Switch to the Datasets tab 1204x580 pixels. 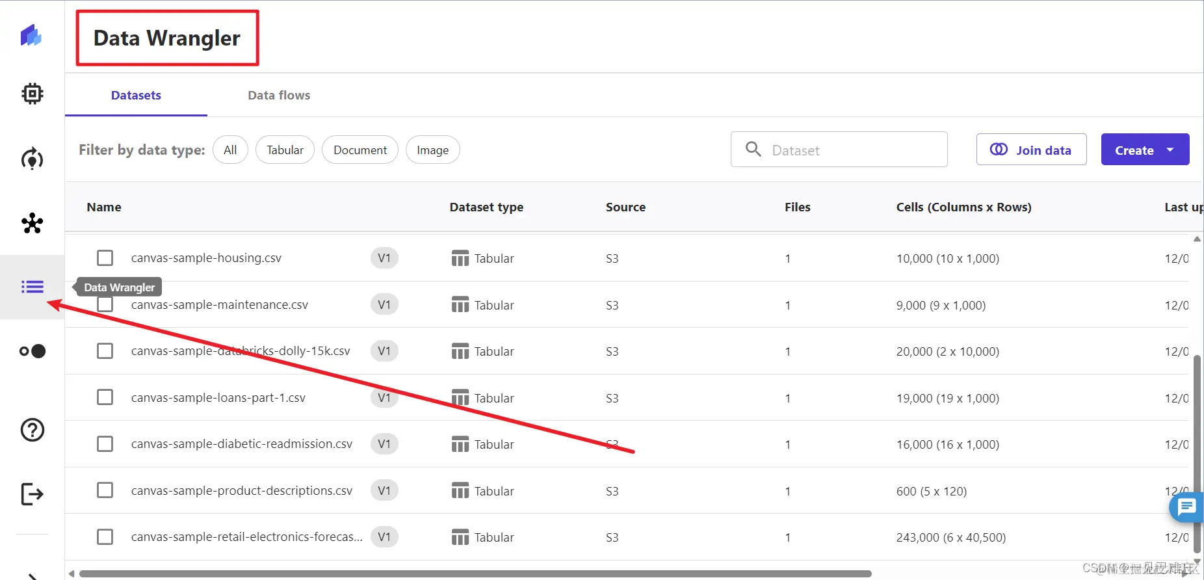[136, 95]
